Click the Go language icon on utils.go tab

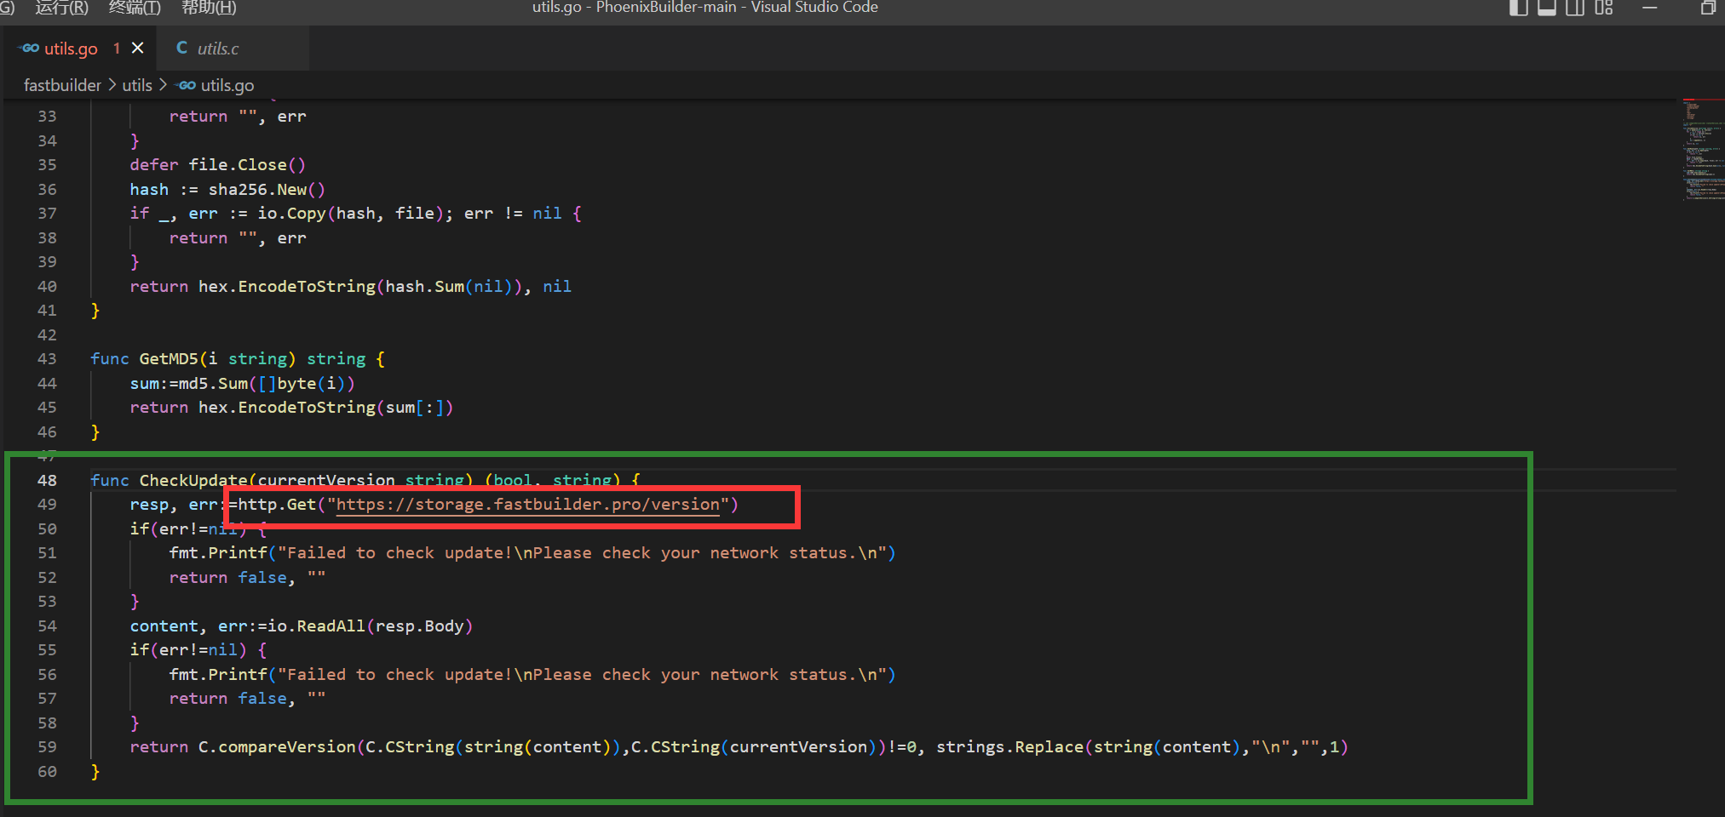point(27,48)
